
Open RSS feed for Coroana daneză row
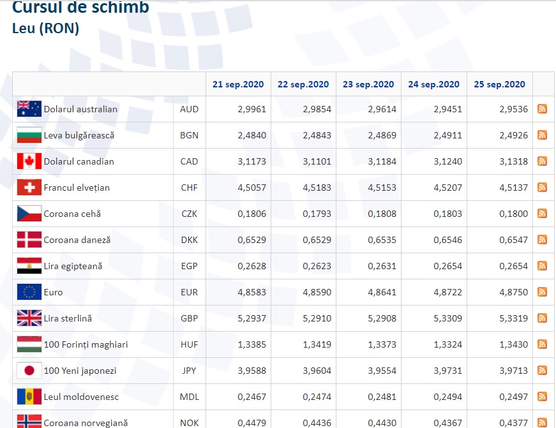542,240
